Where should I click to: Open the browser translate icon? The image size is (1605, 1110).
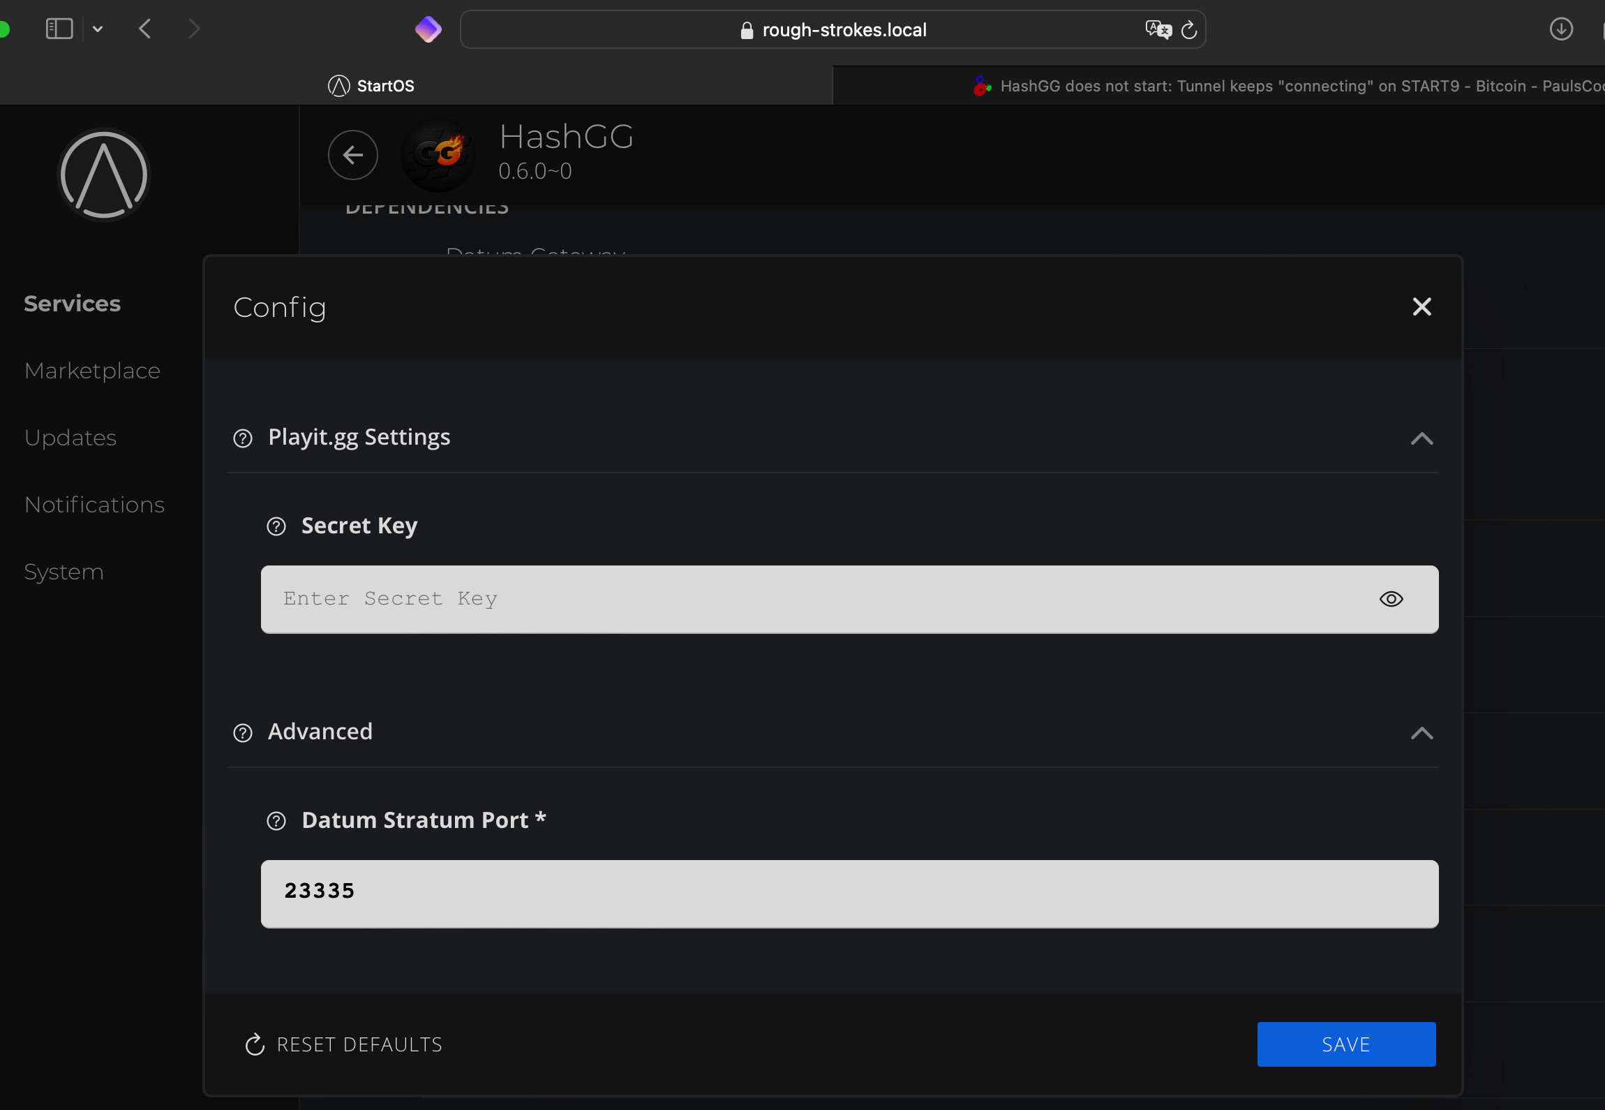point(1158,29)
